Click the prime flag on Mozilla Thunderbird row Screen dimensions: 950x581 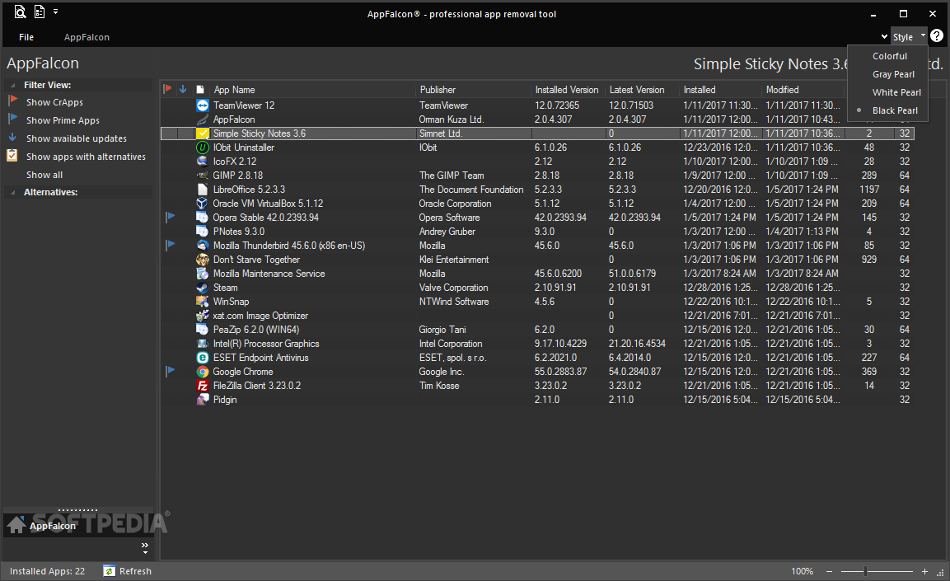(x=171, y=245)
